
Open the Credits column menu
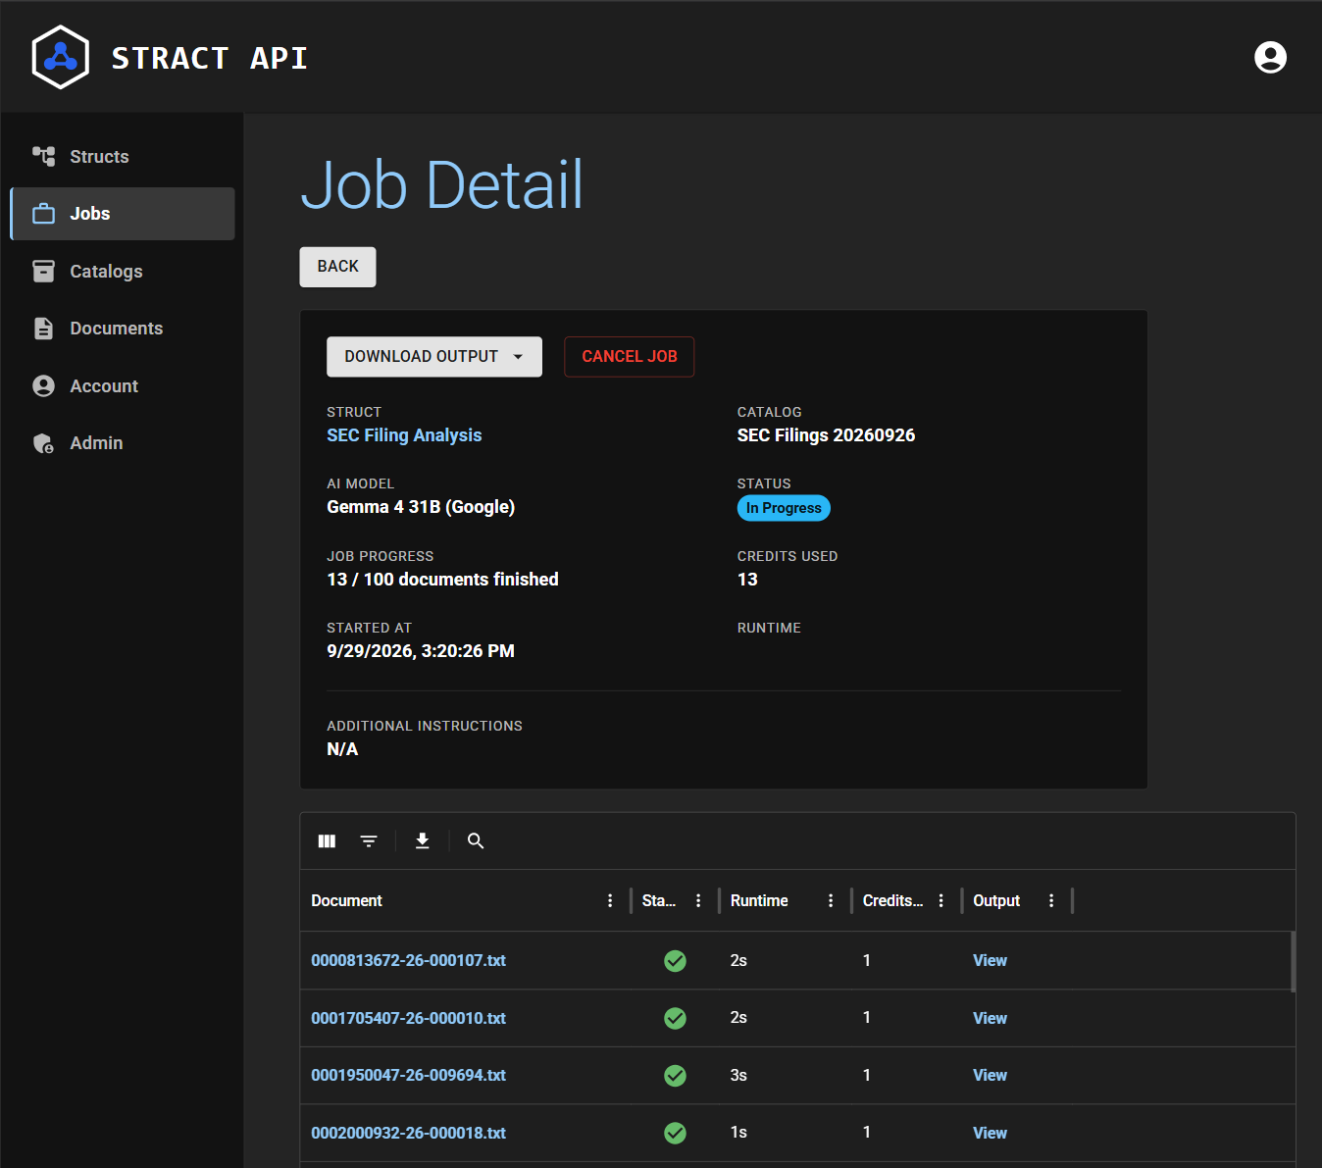click(x=941, y=900)
